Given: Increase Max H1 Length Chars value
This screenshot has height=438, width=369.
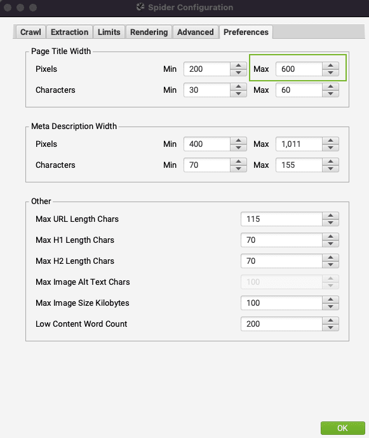Looking at the screenshot, I should [330, 236].
